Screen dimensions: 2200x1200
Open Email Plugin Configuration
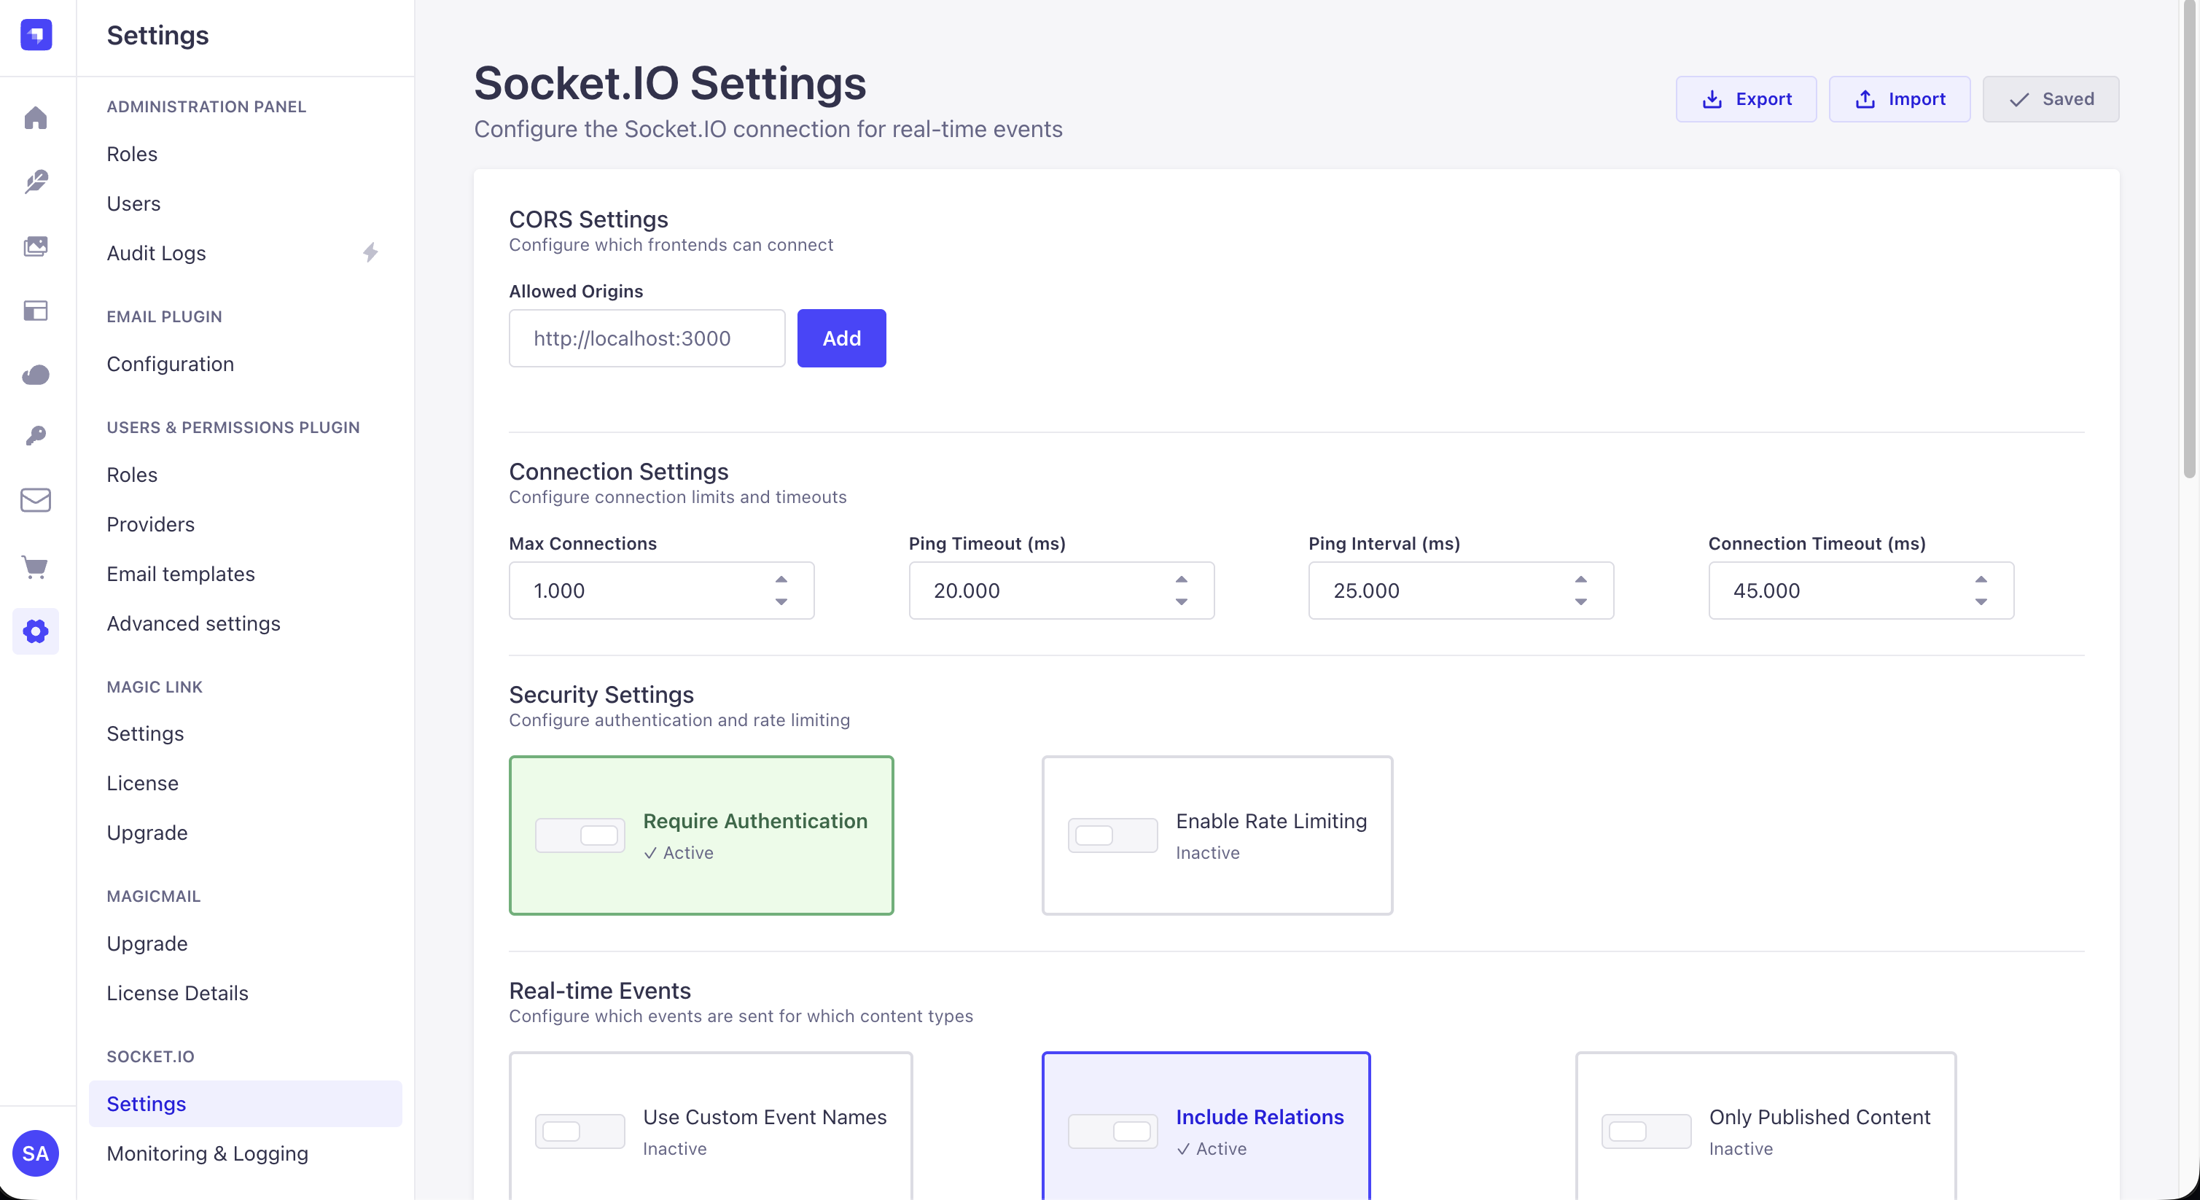click(x=245, y=364)
